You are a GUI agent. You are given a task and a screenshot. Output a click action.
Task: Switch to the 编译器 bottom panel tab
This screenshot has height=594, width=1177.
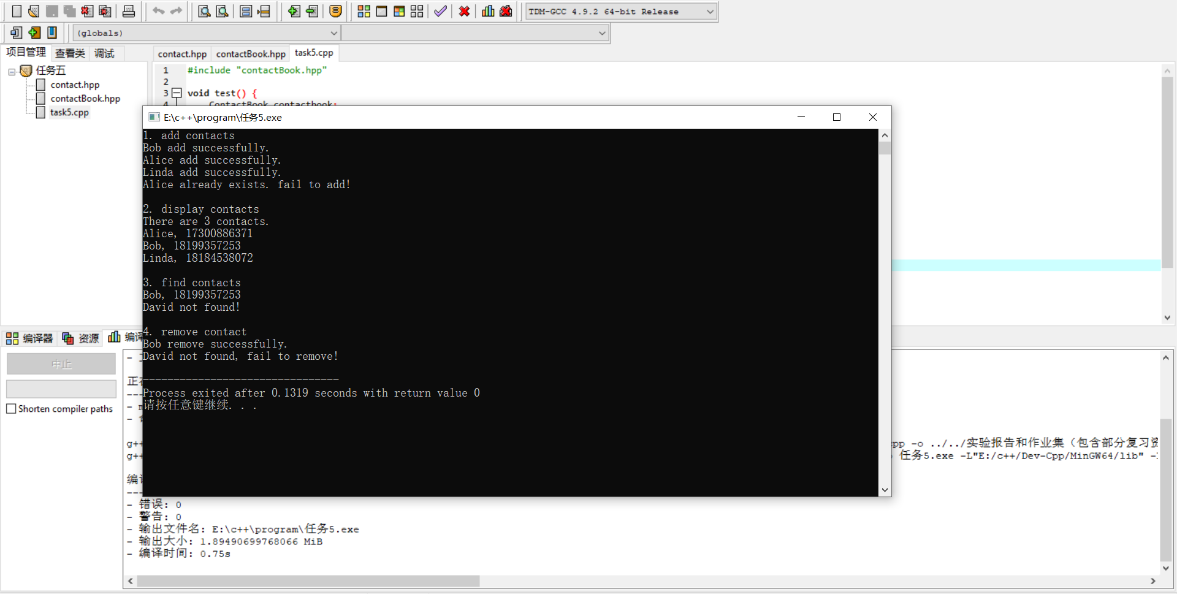click(x=30, y=338)
